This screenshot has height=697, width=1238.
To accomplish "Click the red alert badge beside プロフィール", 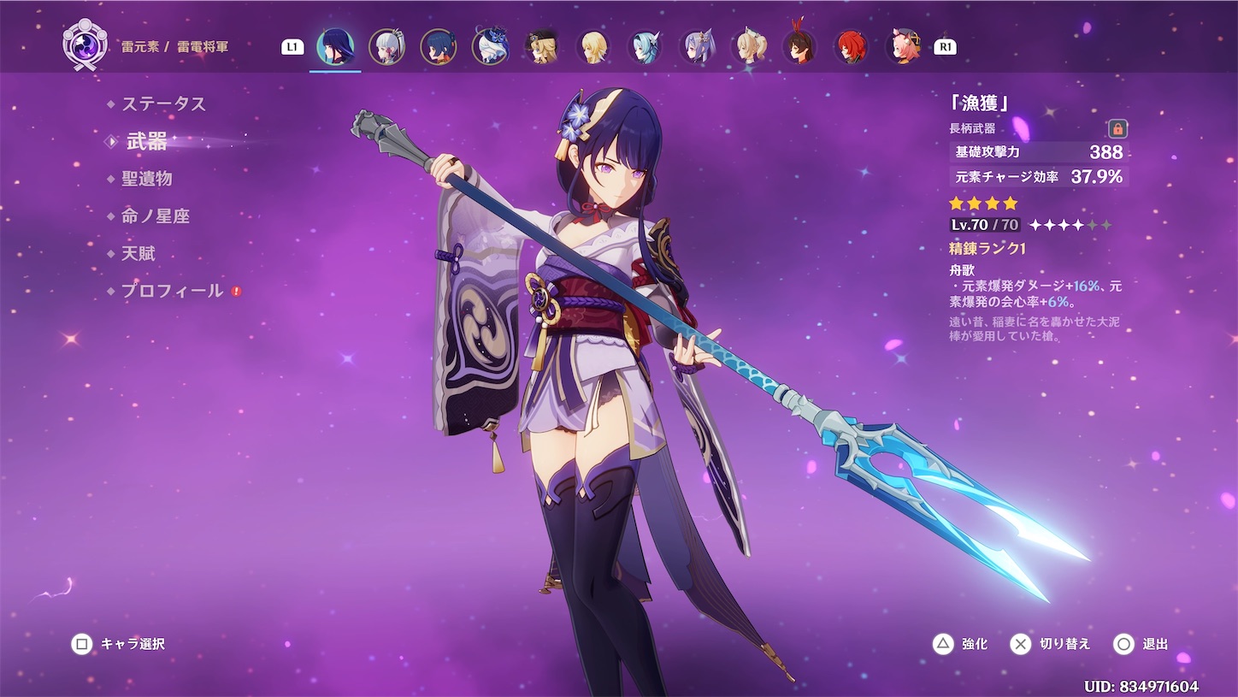I will (x=236, y=292).
